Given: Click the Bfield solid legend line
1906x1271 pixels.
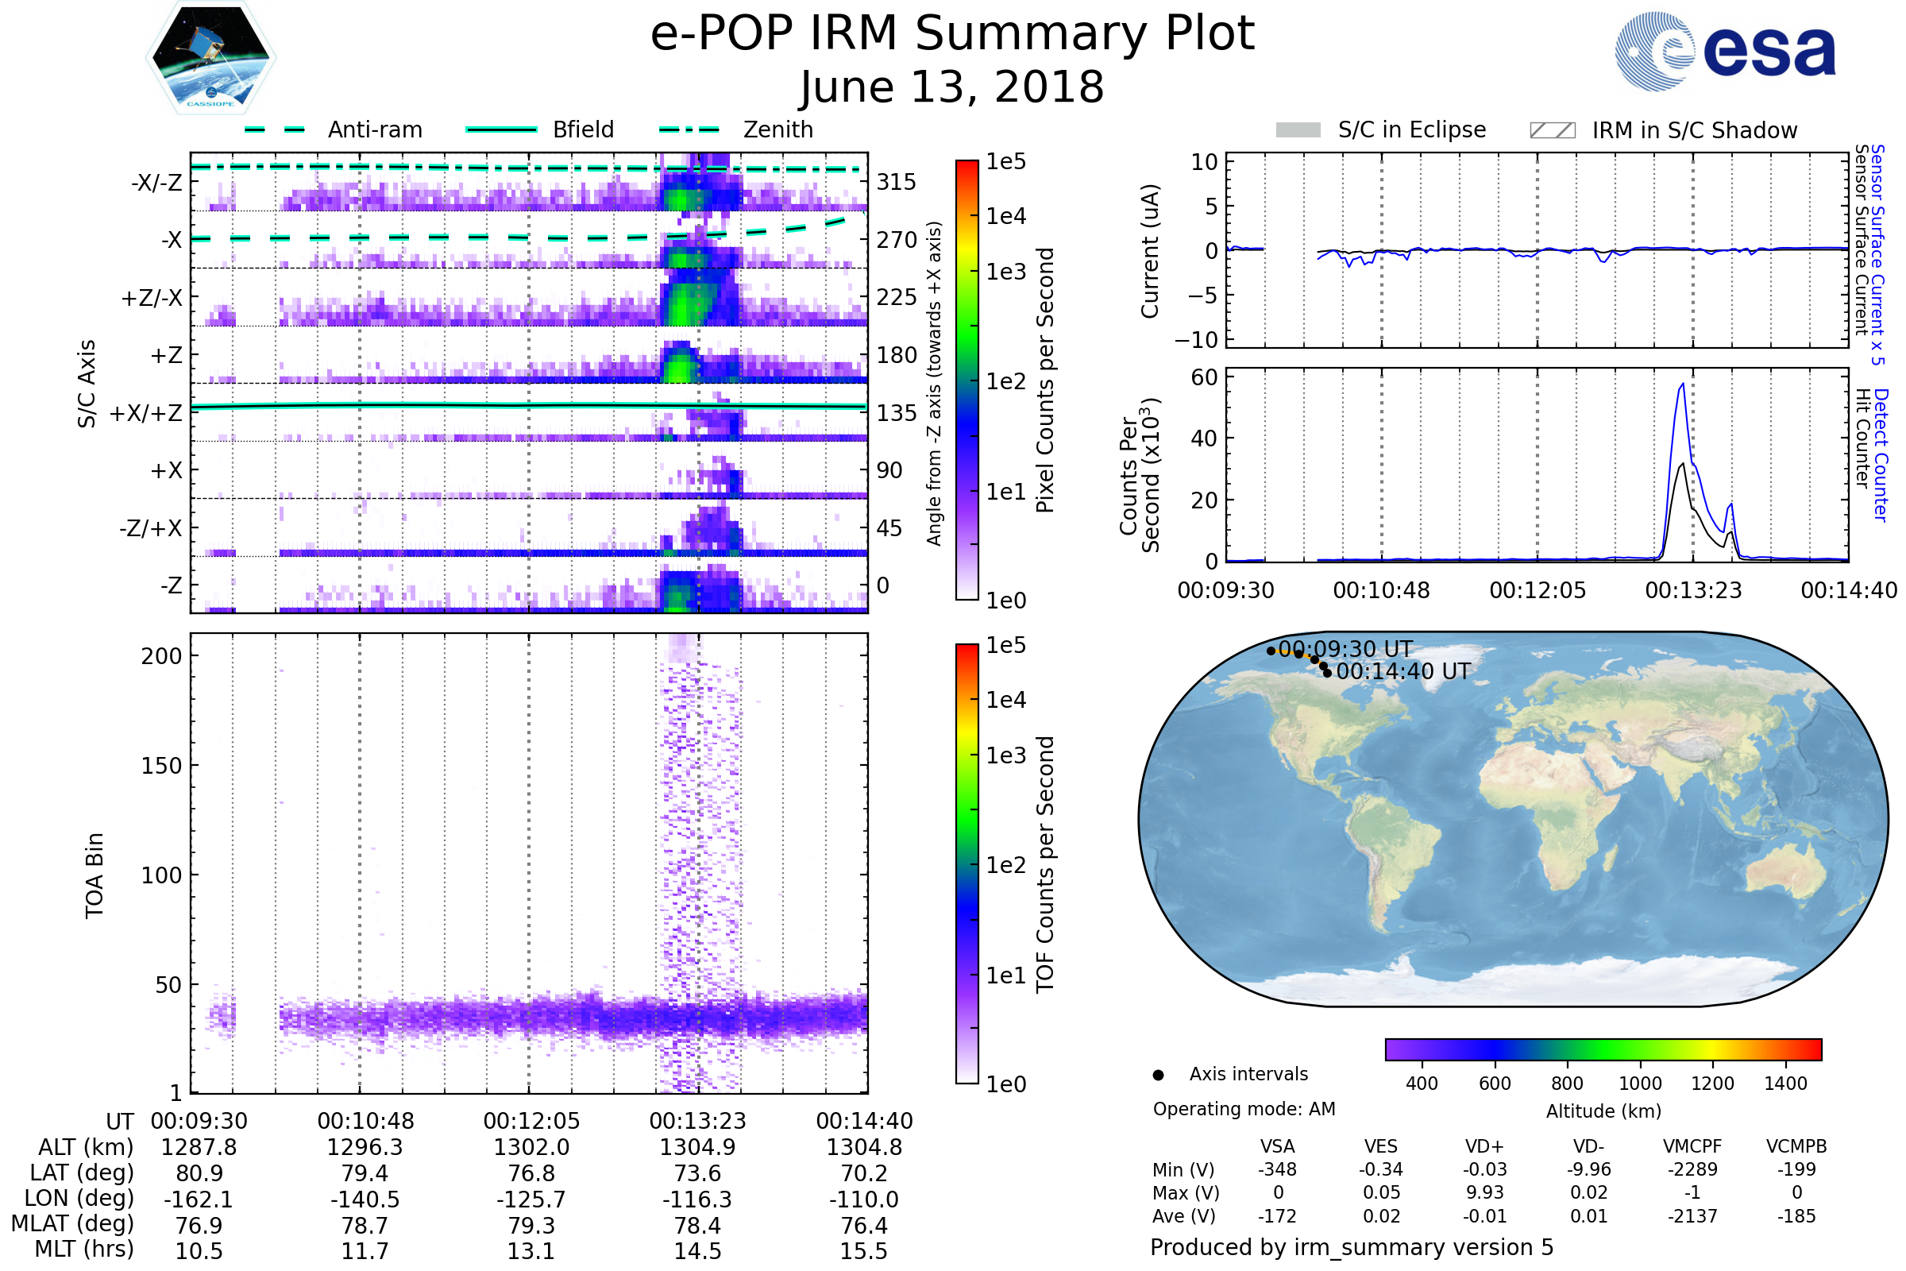Looking at the screenshot, I should [501, 129].
